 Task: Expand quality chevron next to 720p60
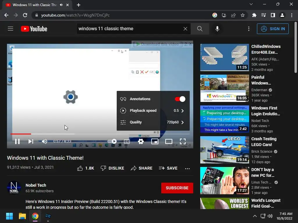(x=183, y=122)
